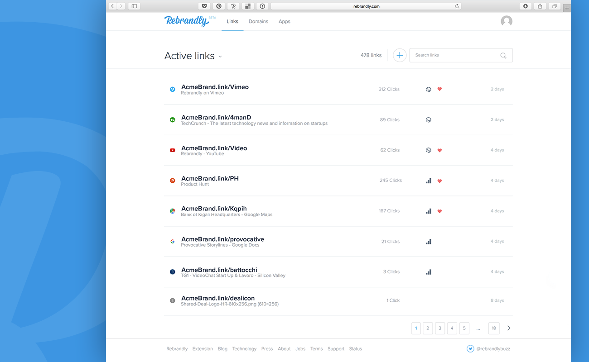Click the TechCrunch favicon beside 4manD

coord(172,120)
